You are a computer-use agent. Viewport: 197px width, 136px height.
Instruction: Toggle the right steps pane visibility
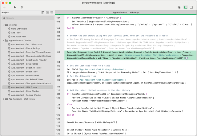pos(191,7)
